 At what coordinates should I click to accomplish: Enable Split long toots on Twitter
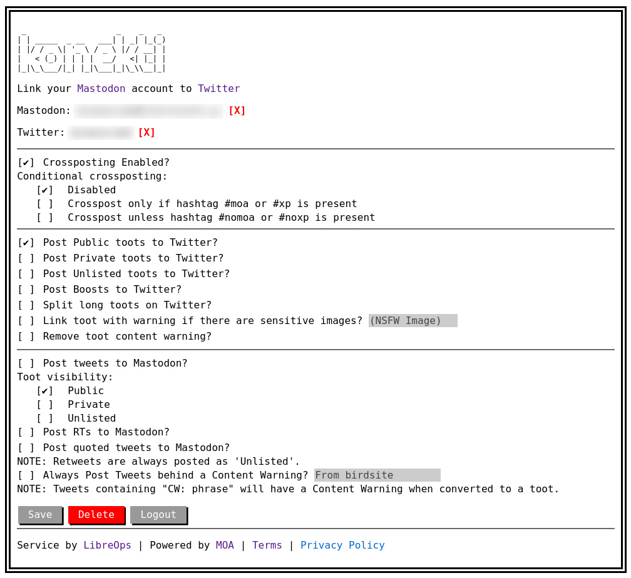(x=26, y=305)
